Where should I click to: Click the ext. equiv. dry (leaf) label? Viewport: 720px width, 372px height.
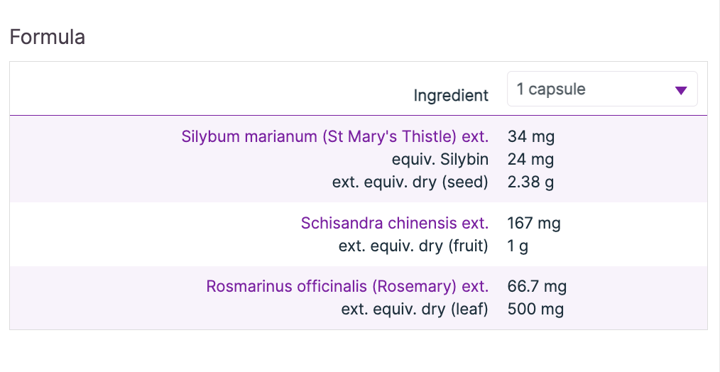pyautogui.click(x=415, y=310)
